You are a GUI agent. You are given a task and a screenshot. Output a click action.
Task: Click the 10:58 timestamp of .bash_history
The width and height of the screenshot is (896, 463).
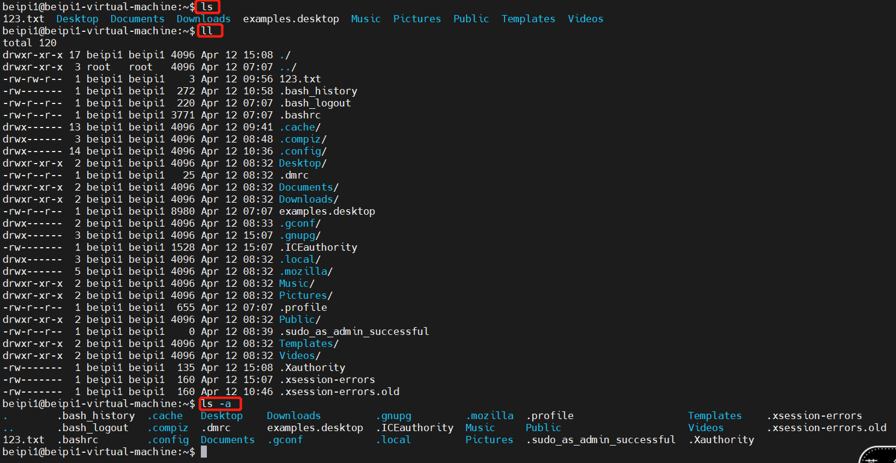[x=258, y=91]
